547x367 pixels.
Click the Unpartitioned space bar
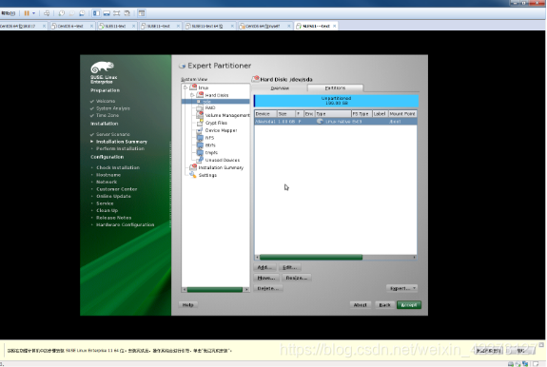[x=336, y=101]
